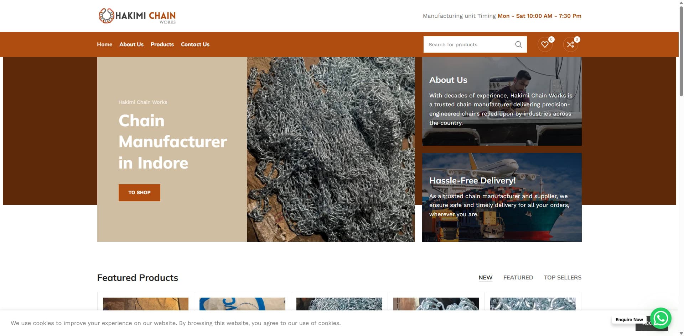Click the Enquire Now label
This screenshot has width=684, height=336.
tap(629, 320)
